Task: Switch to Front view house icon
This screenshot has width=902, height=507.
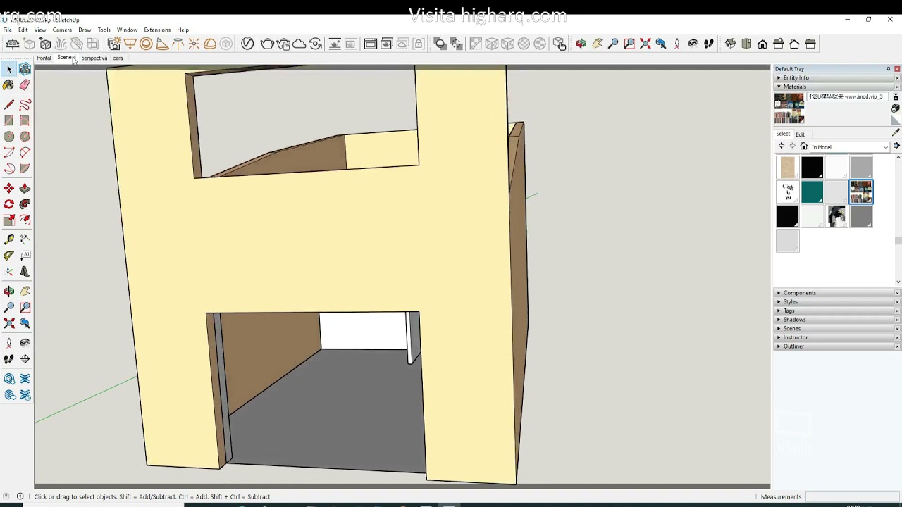Action: pyautogui.click(x=762, y=44)
